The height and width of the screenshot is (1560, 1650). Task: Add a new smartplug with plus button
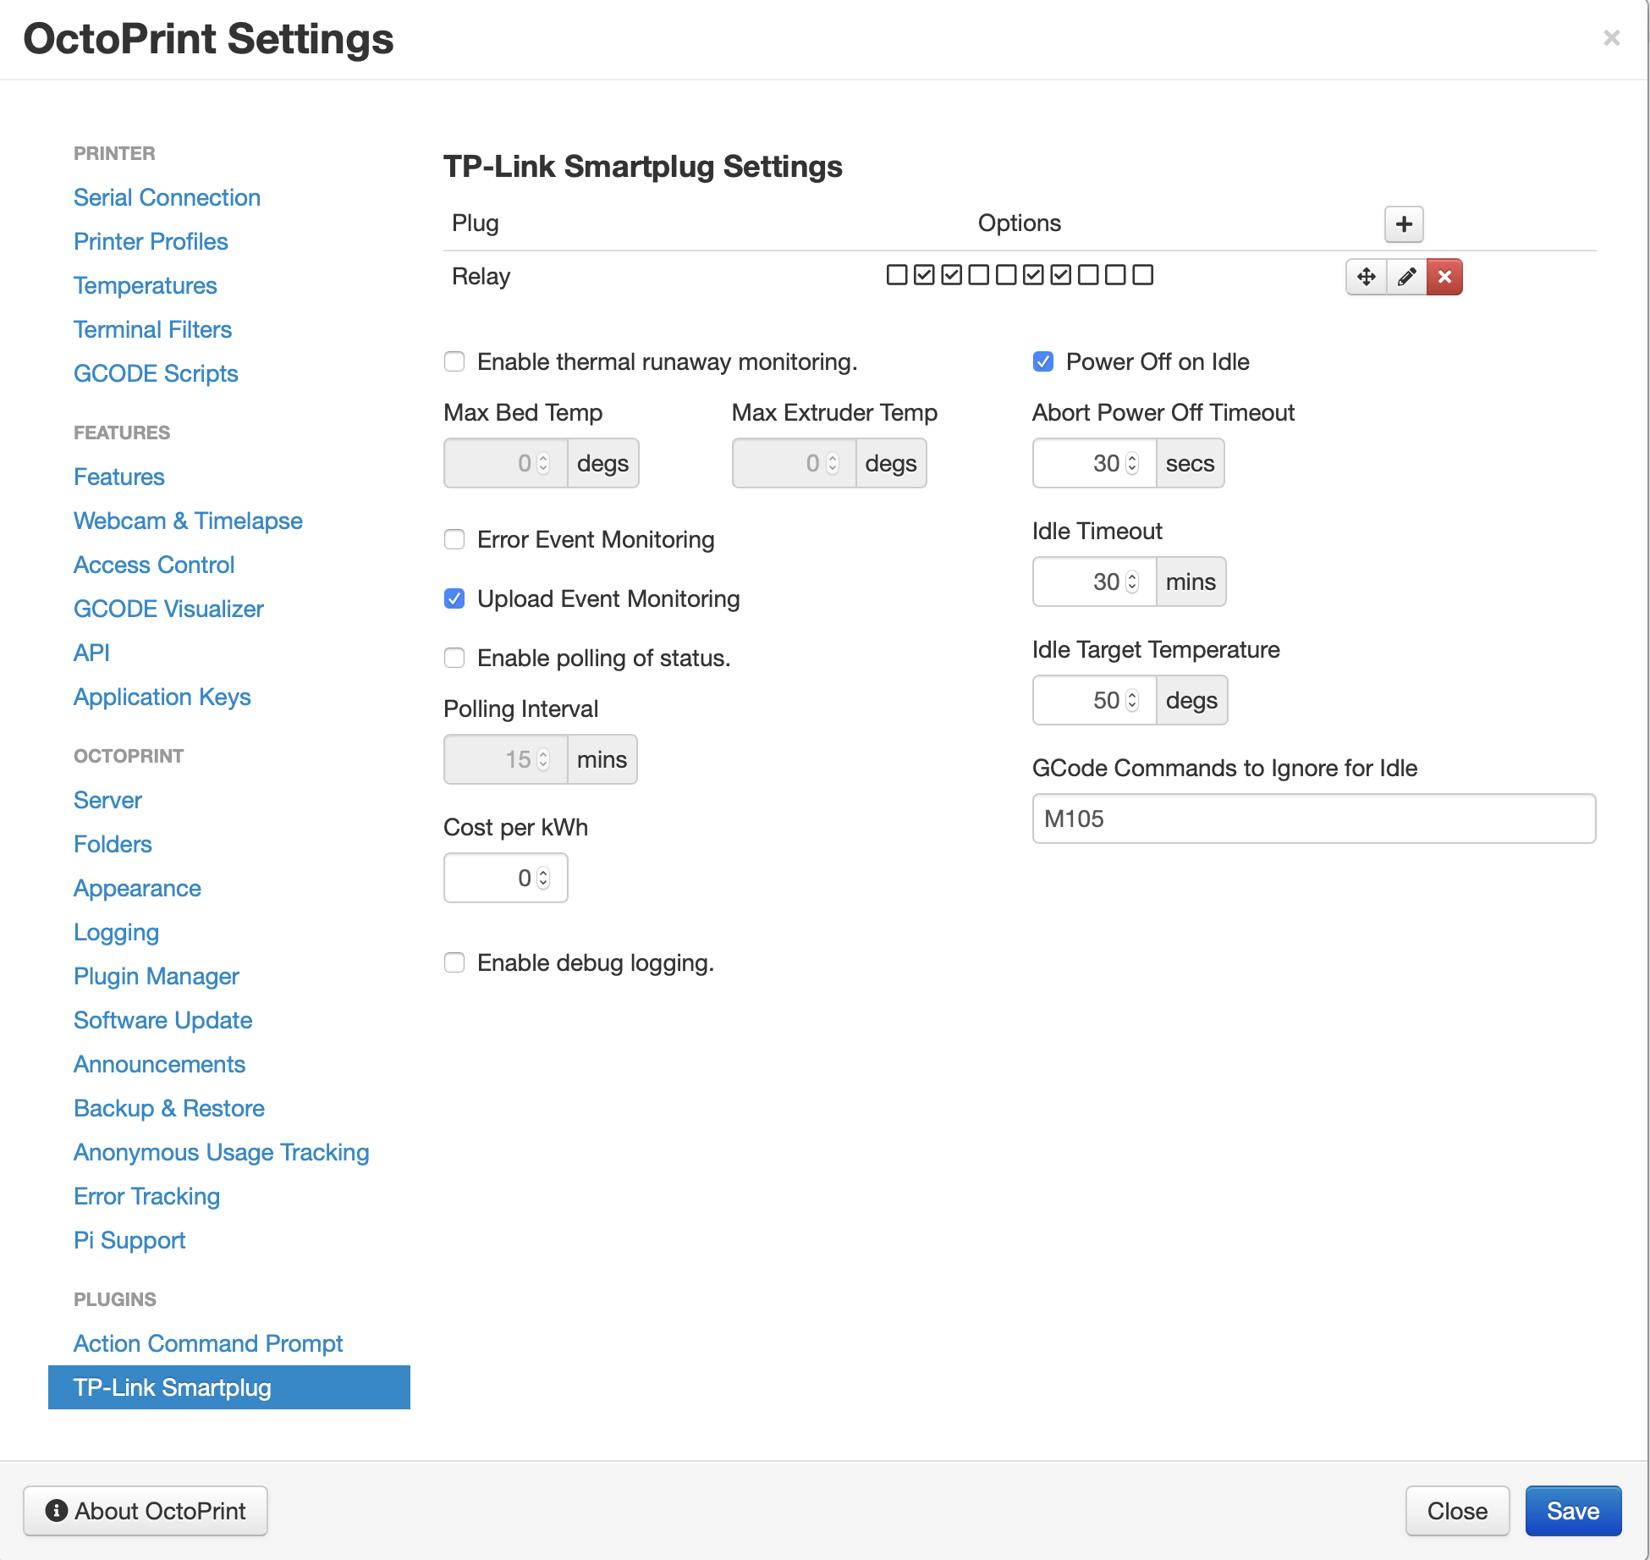(1404, 224)
